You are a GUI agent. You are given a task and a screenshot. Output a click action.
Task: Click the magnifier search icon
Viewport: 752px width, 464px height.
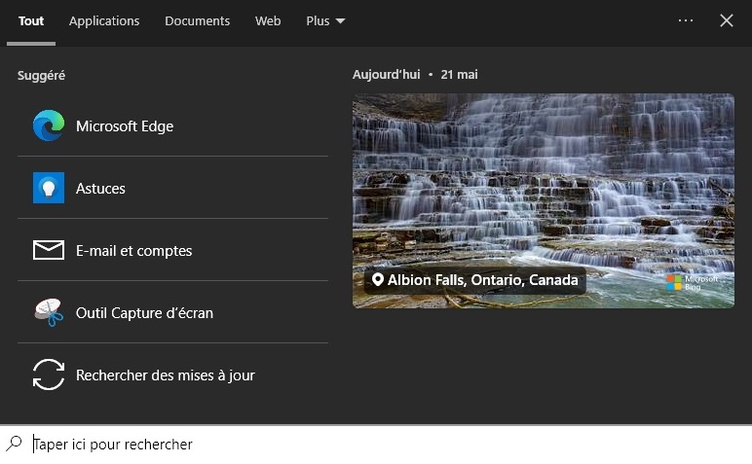click(x=14, y=444)
